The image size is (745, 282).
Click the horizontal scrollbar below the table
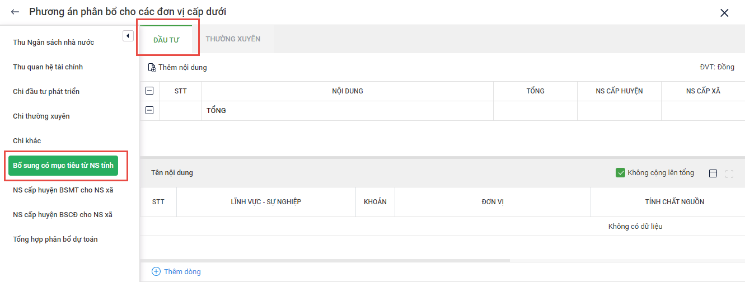325,260
